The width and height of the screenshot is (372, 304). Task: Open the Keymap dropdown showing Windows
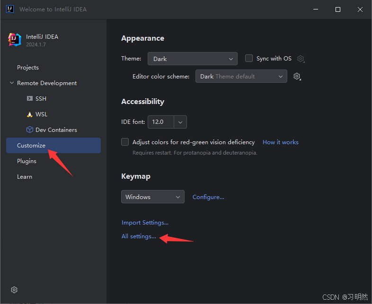153,197
